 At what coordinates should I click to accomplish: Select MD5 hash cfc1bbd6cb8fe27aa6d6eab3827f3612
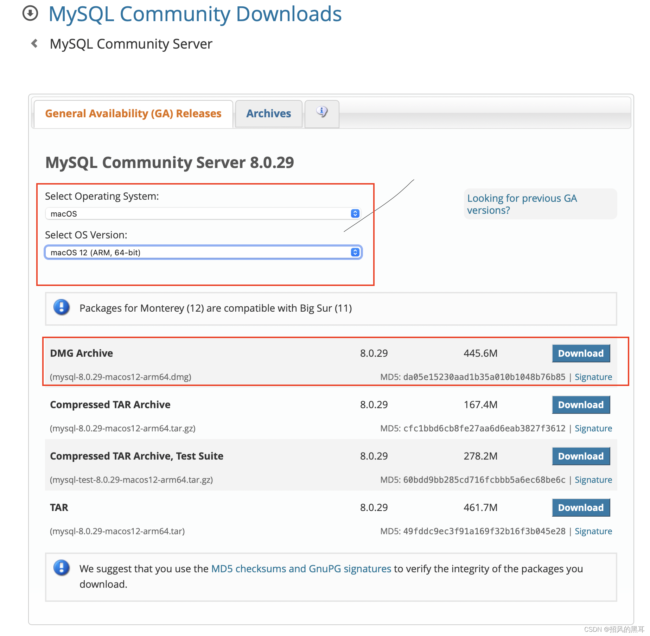click(x=484, y=428)
